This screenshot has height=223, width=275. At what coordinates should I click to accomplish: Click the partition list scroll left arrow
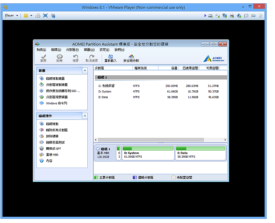96,140
